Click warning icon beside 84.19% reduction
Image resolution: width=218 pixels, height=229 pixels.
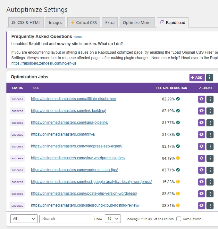(x=178, y=158)
